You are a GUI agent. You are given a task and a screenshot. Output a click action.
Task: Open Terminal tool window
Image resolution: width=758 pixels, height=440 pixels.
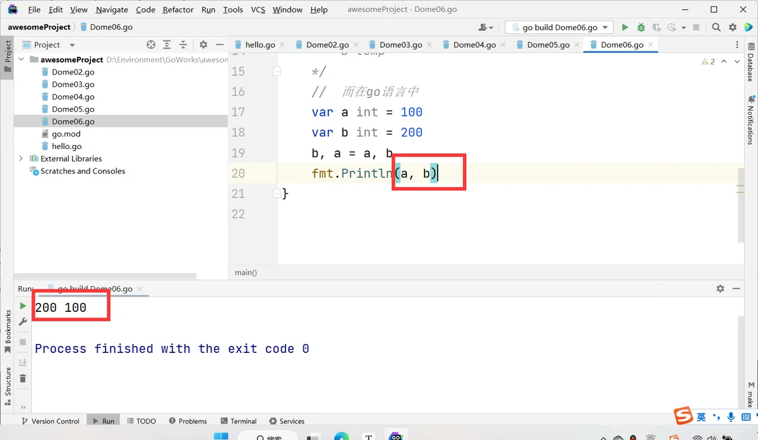click(x=238, y=421)
